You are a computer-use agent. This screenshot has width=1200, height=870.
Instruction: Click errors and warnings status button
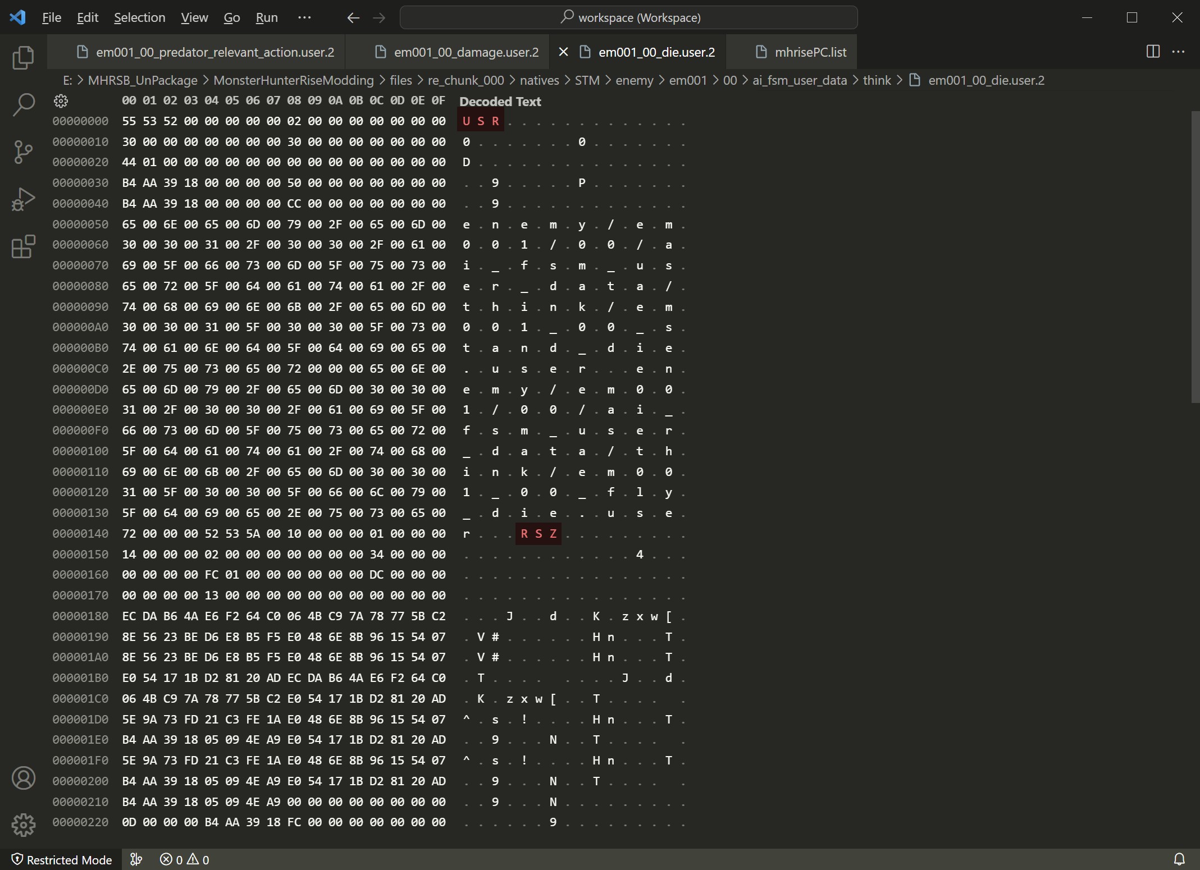[184, 859]
